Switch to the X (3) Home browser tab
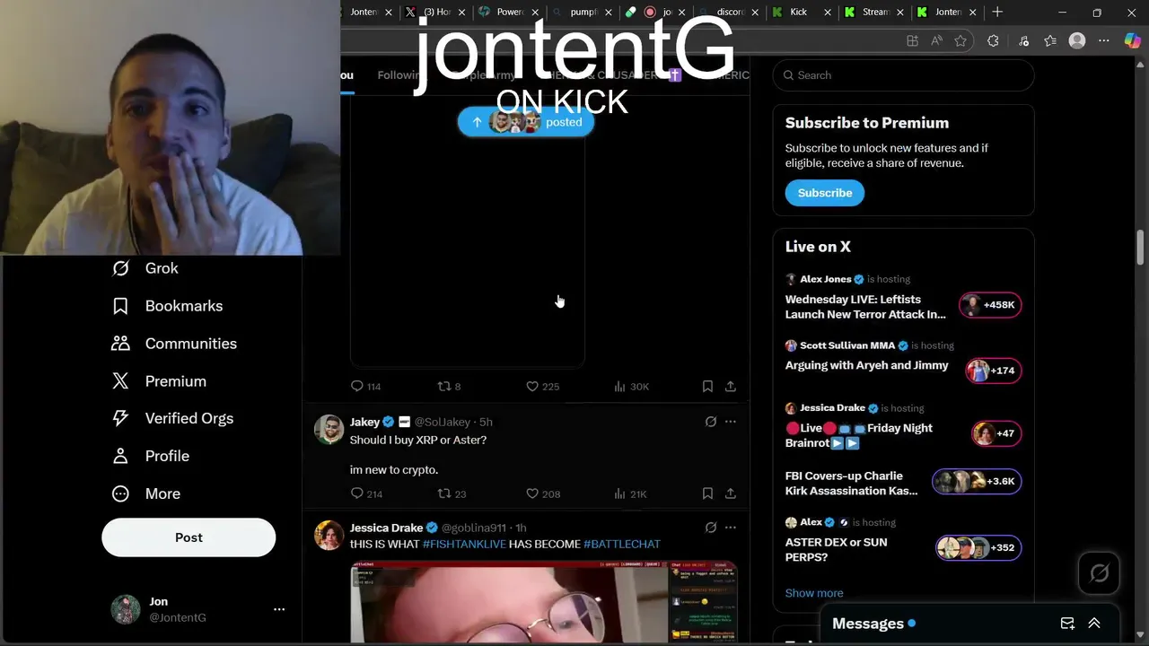Screen dimensions: 1149x646 click(x=436, y=12)
